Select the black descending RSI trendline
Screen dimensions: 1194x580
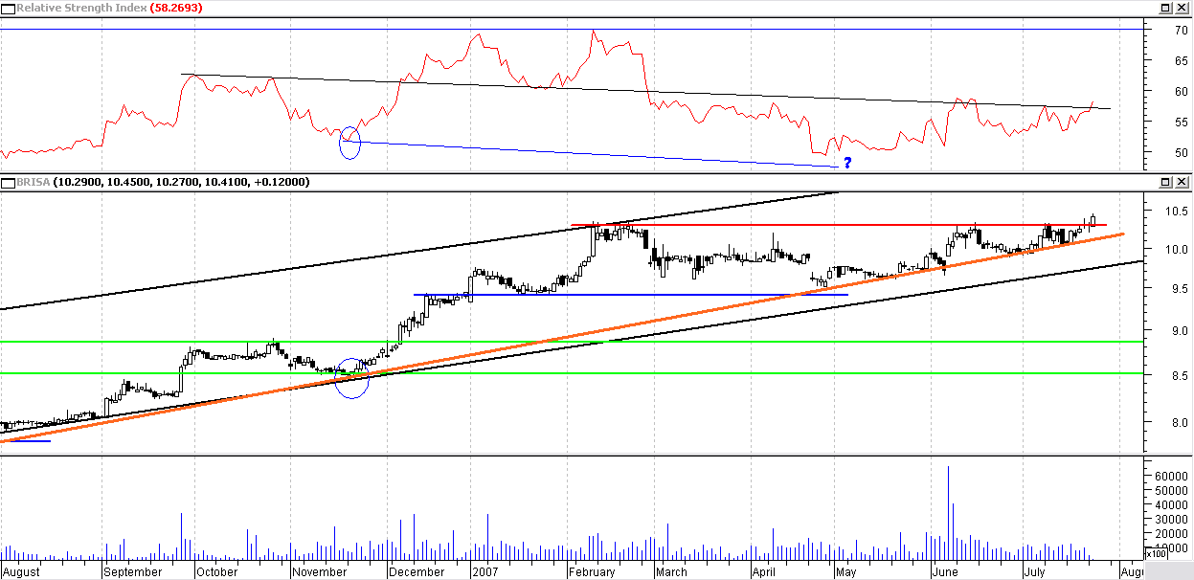pyautogui.click(x=646, y=91)
